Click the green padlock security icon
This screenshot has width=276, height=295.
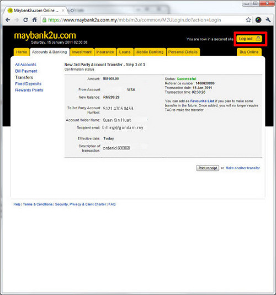pyautogui.click(x=44, y=20)
